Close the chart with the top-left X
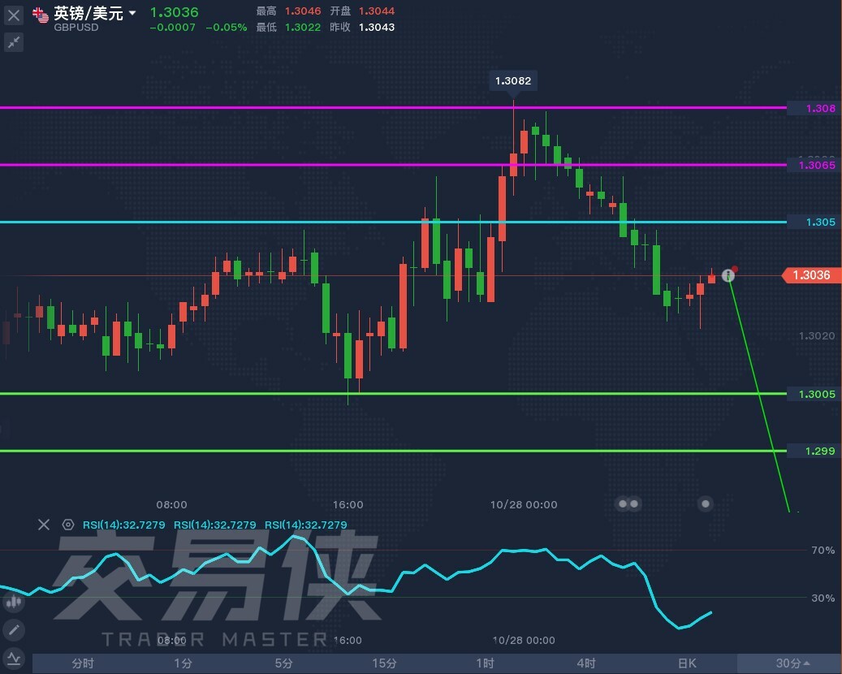842x674 pixels. click(x=14, y=15)
